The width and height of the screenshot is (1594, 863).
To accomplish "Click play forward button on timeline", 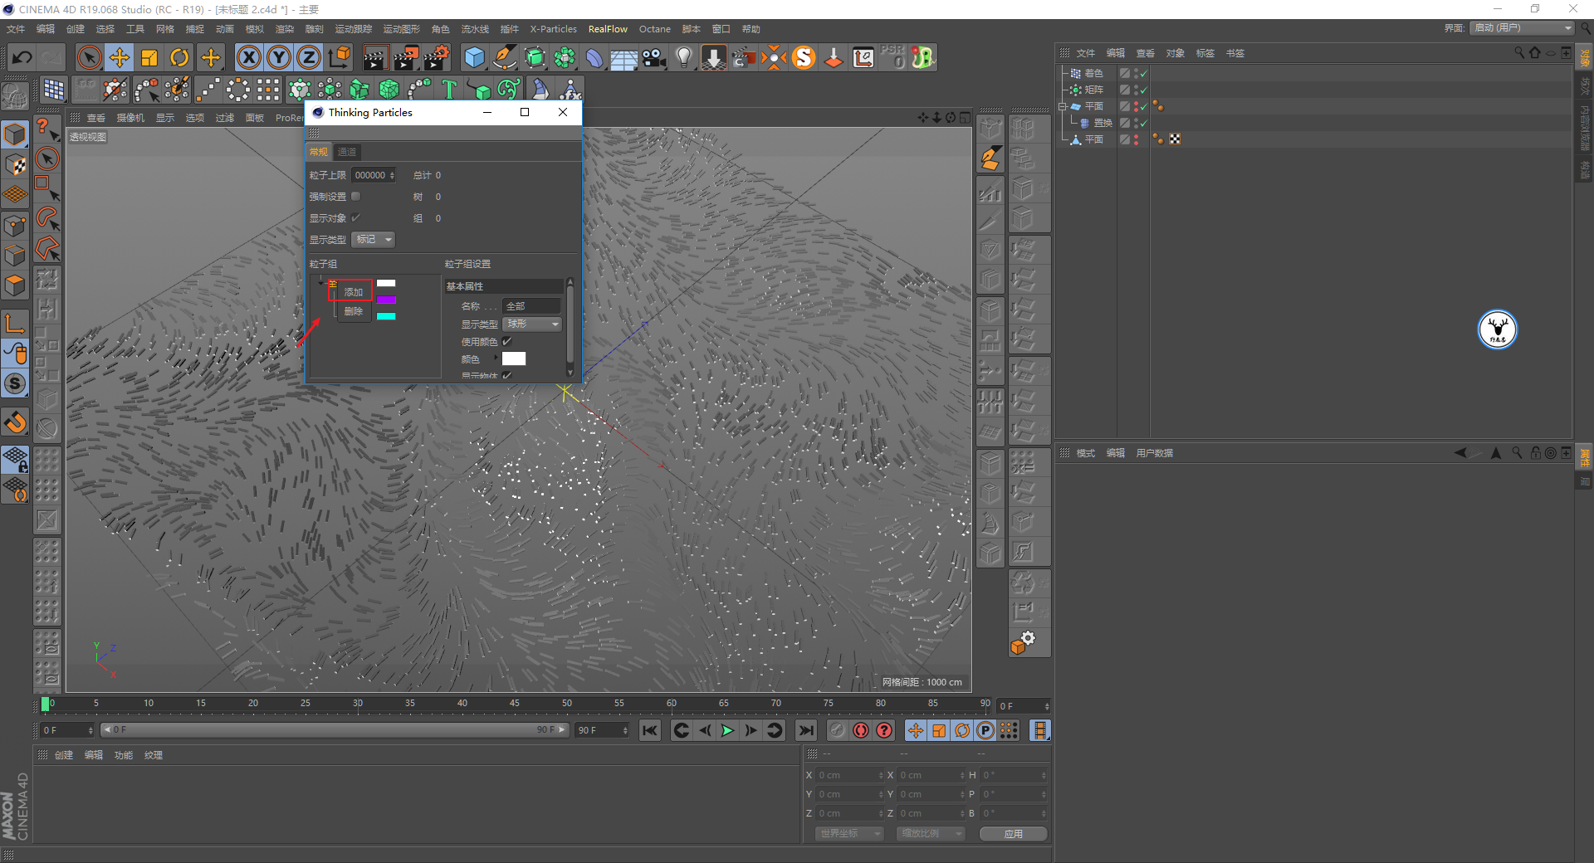I will point(727,730).
